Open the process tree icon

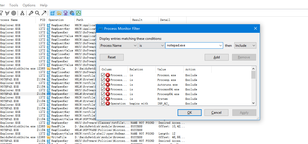22,13
